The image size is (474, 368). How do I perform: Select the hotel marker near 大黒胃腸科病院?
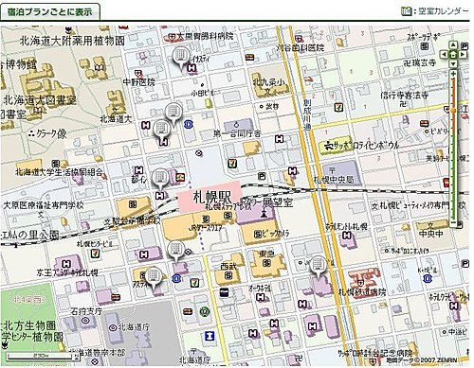click(181, 57)
